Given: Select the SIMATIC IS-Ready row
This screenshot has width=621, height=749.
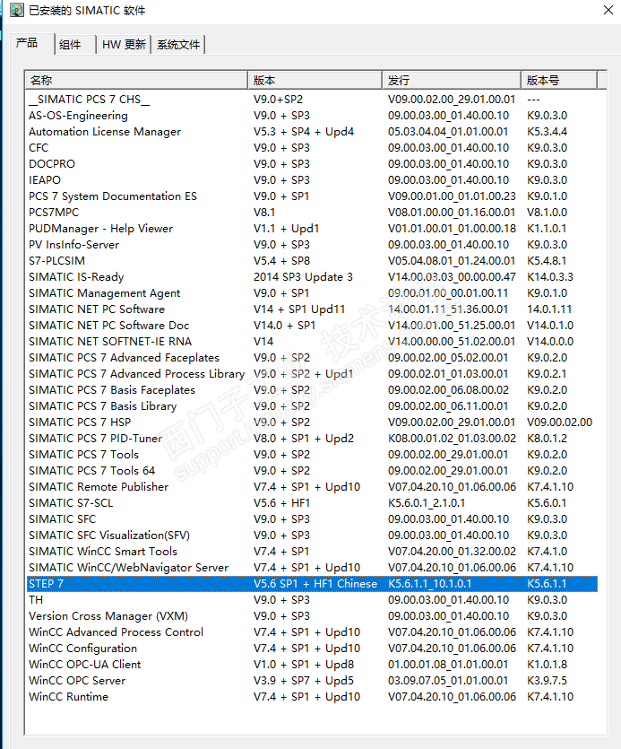Looking at the screenshot, I should click(312, 277).
